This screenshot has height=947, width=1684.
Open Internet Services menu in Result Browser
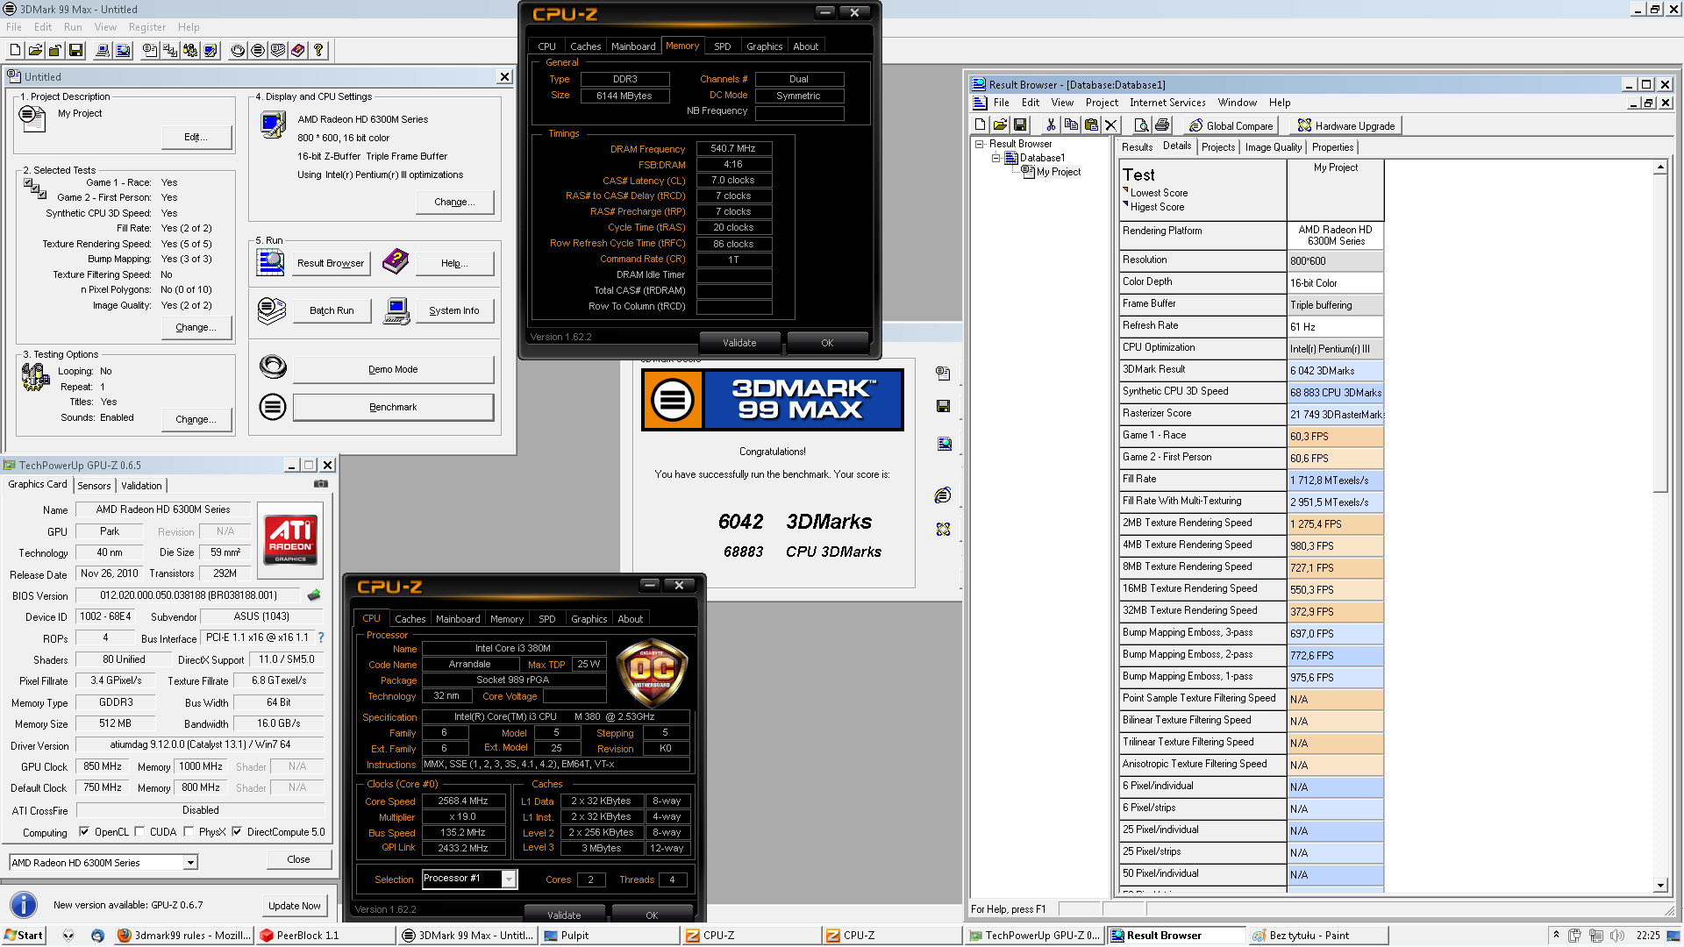coord(1167,103)
